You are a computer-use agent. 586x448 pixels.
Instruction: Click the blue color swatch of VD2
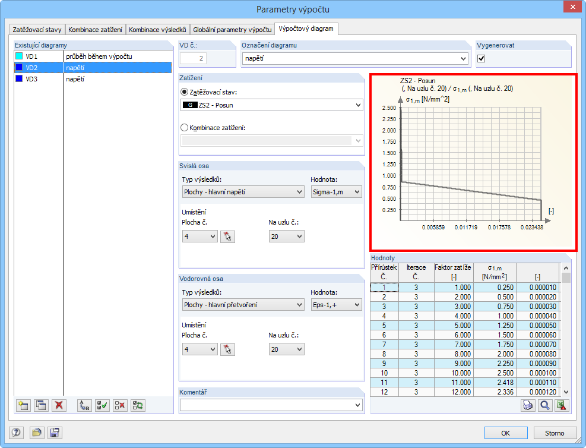pos(19,67)
